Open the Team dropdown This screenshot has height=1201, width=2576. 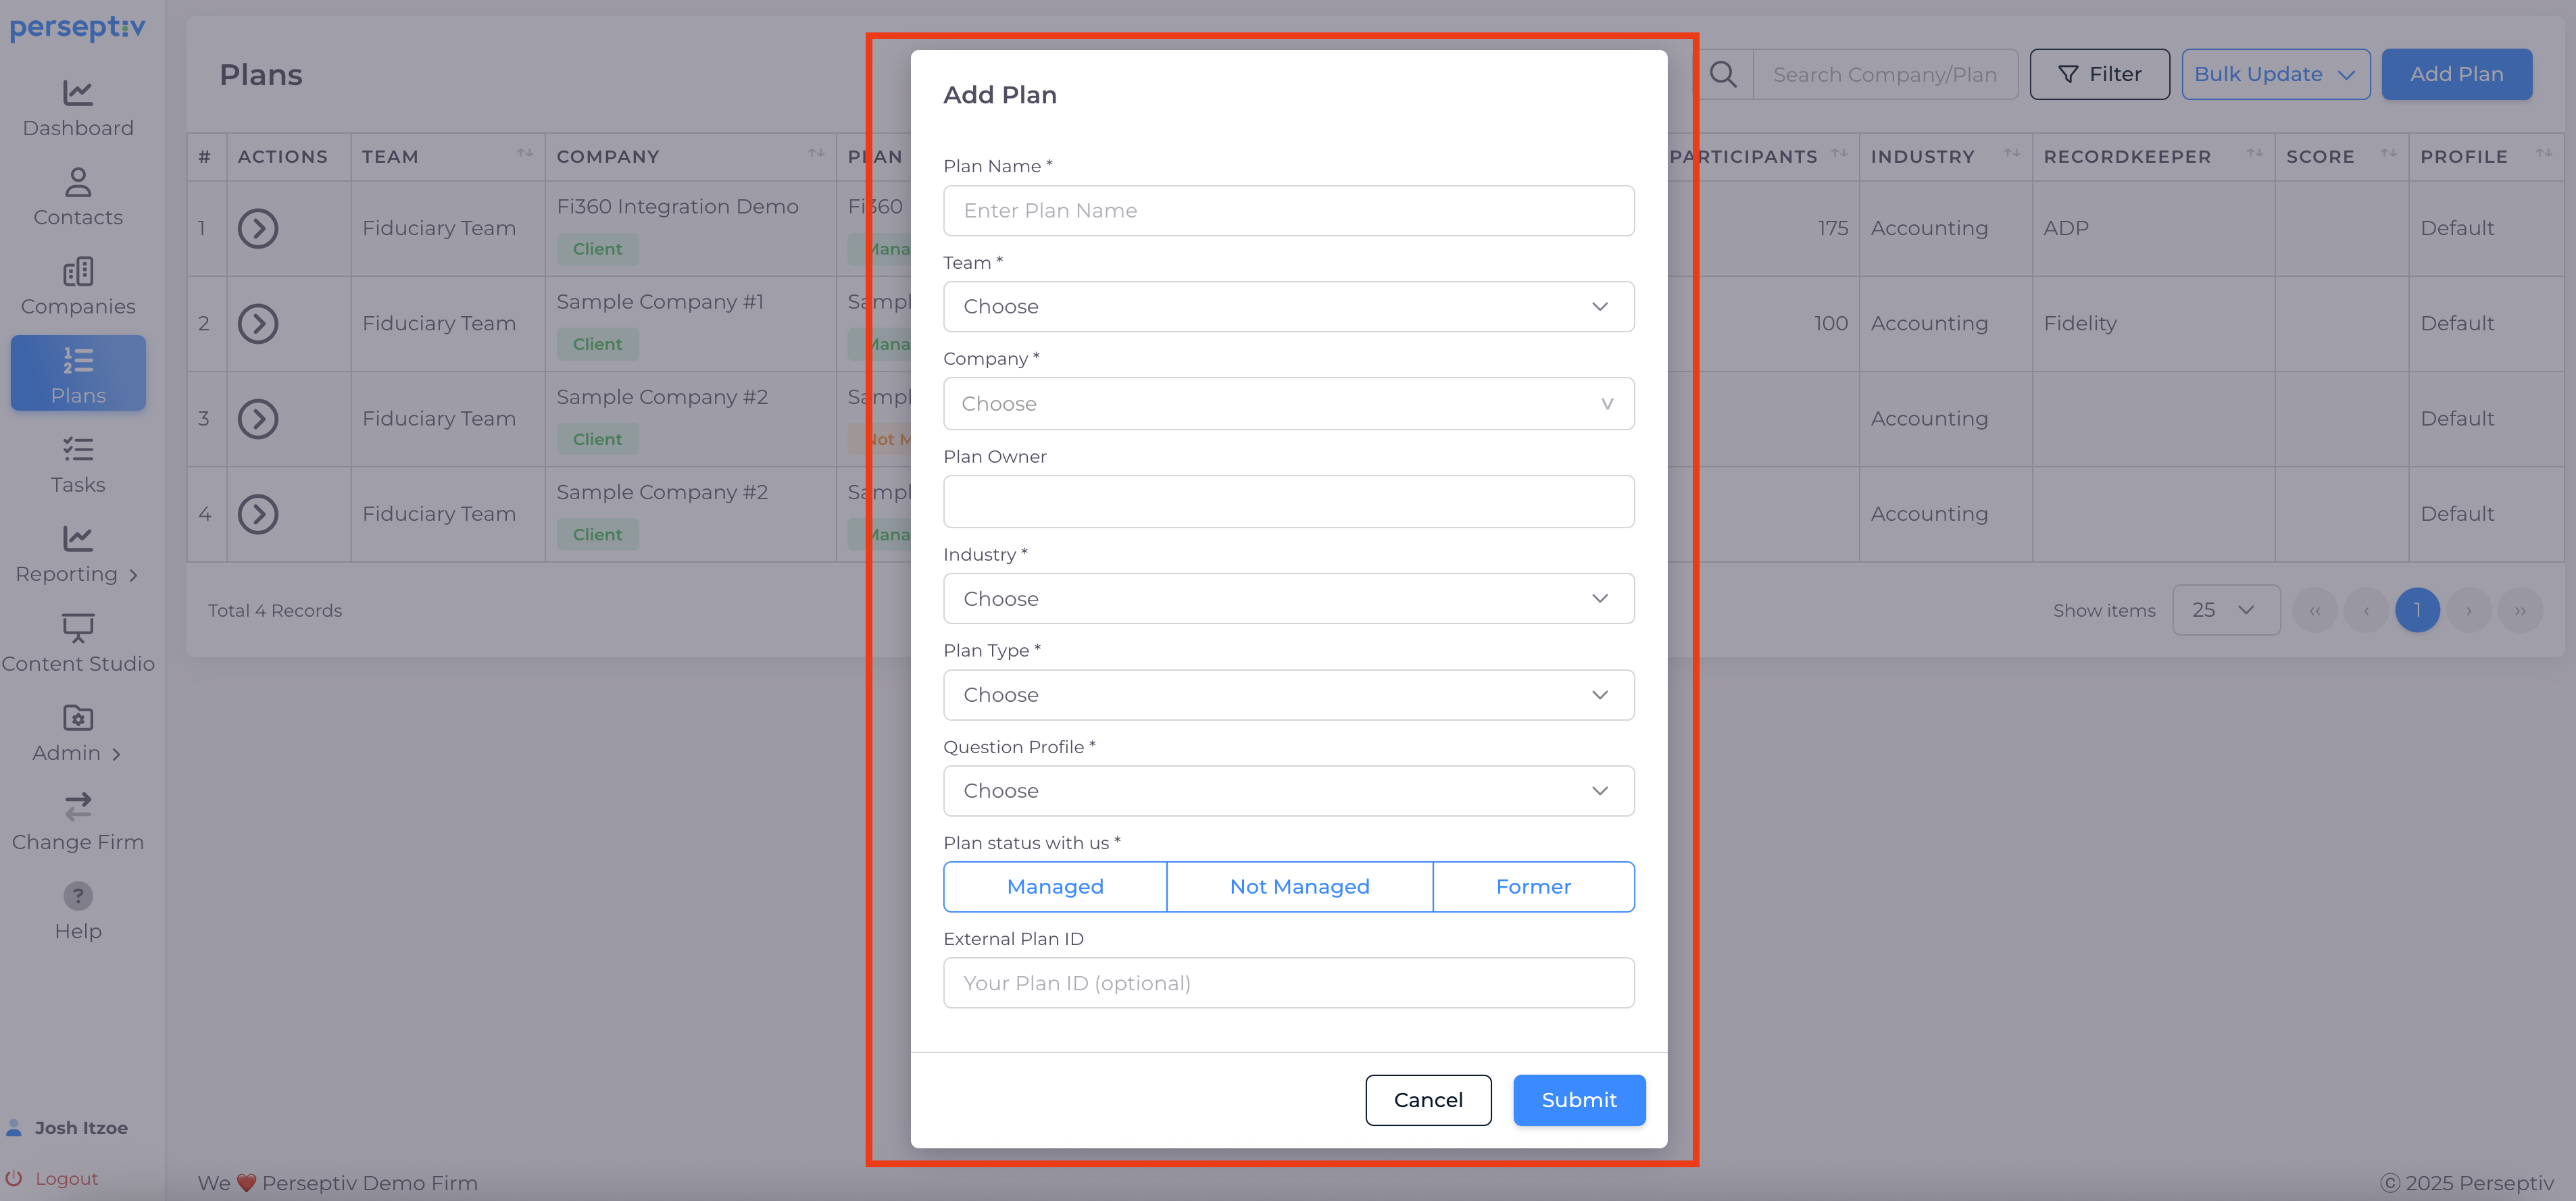[x=1288, y=307]
